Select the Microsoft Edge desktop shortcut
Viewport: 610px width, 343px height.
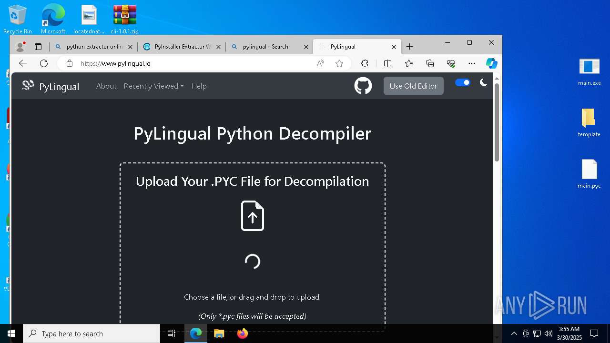pyautogui.click(x=53, y=20)
